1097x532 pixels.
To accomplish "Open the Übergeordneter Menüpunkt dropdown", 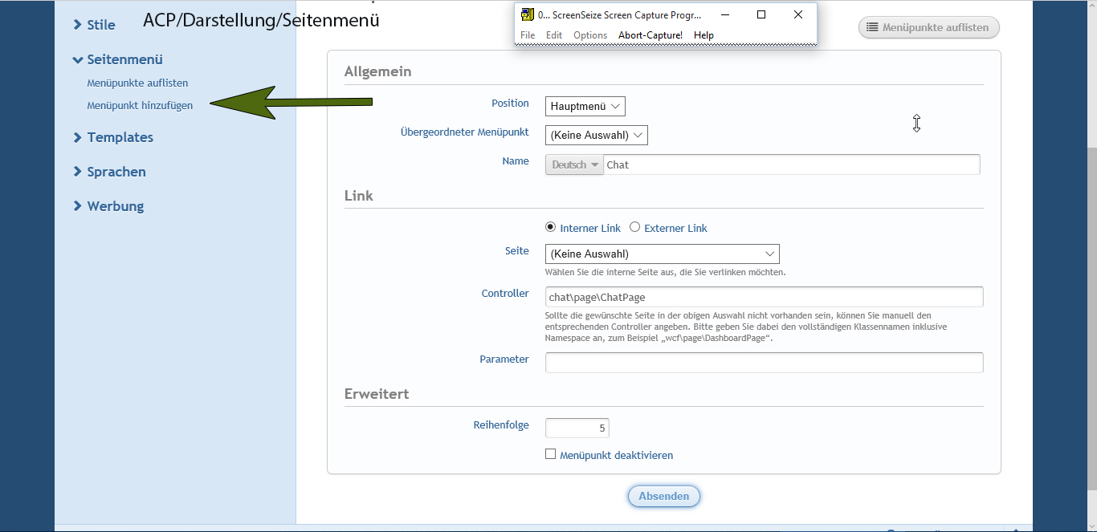I will pyautogui.click(x=596, y=135).
